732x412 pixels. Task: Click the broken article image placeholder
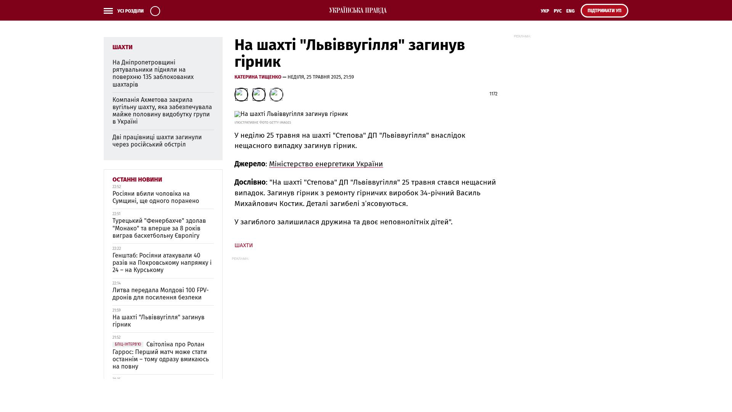[238, 114]
